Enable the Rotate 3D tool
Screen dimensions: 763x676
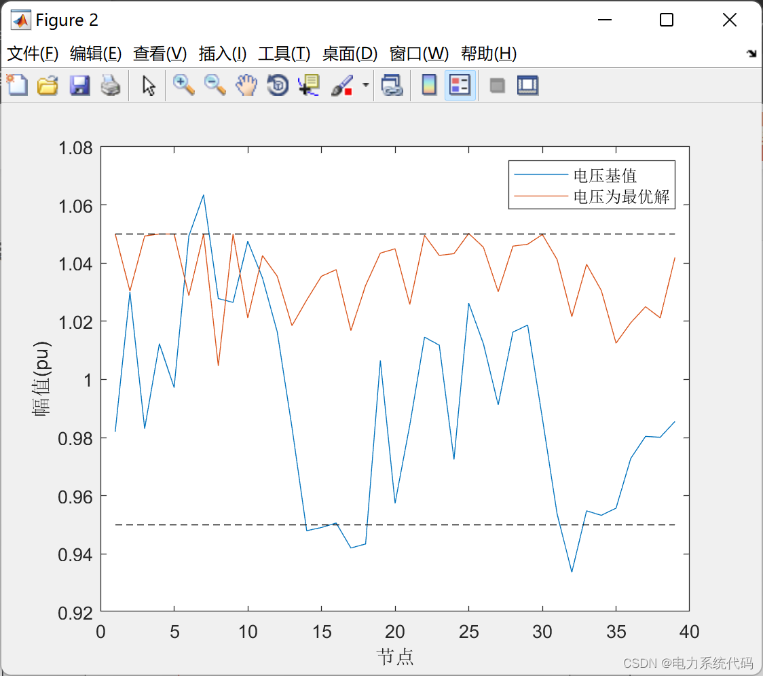tap(278, 85)
